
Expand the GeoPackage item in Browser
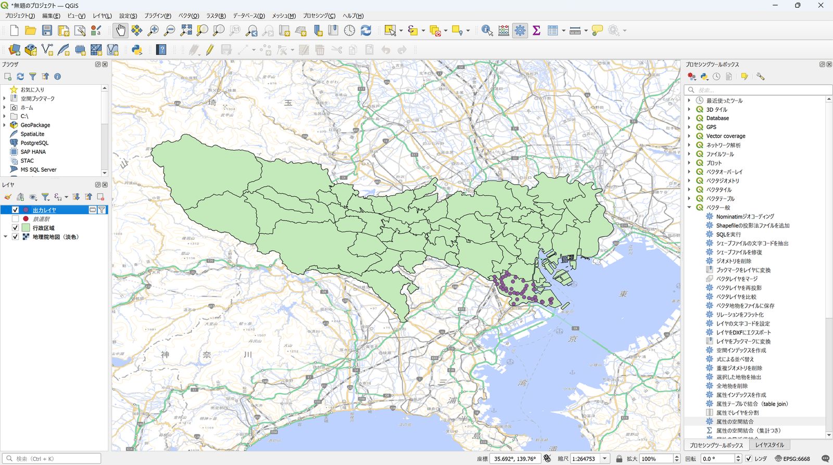pyautogui.click(x=5, y=125)
